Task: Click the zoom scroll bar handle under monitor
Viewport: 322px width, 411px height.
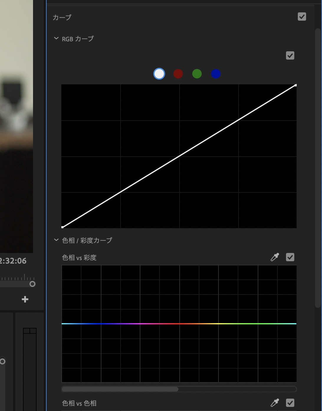Action: click(x=32, y=284)
